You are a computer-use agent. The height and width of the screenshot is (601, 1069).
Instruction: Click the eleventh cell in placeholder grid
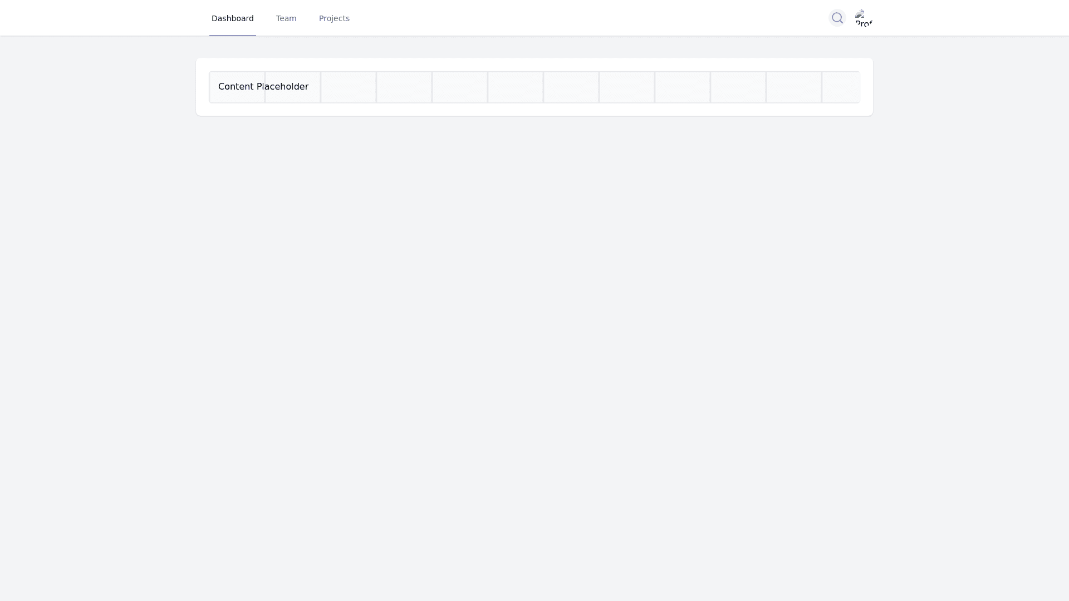[794, 87]
